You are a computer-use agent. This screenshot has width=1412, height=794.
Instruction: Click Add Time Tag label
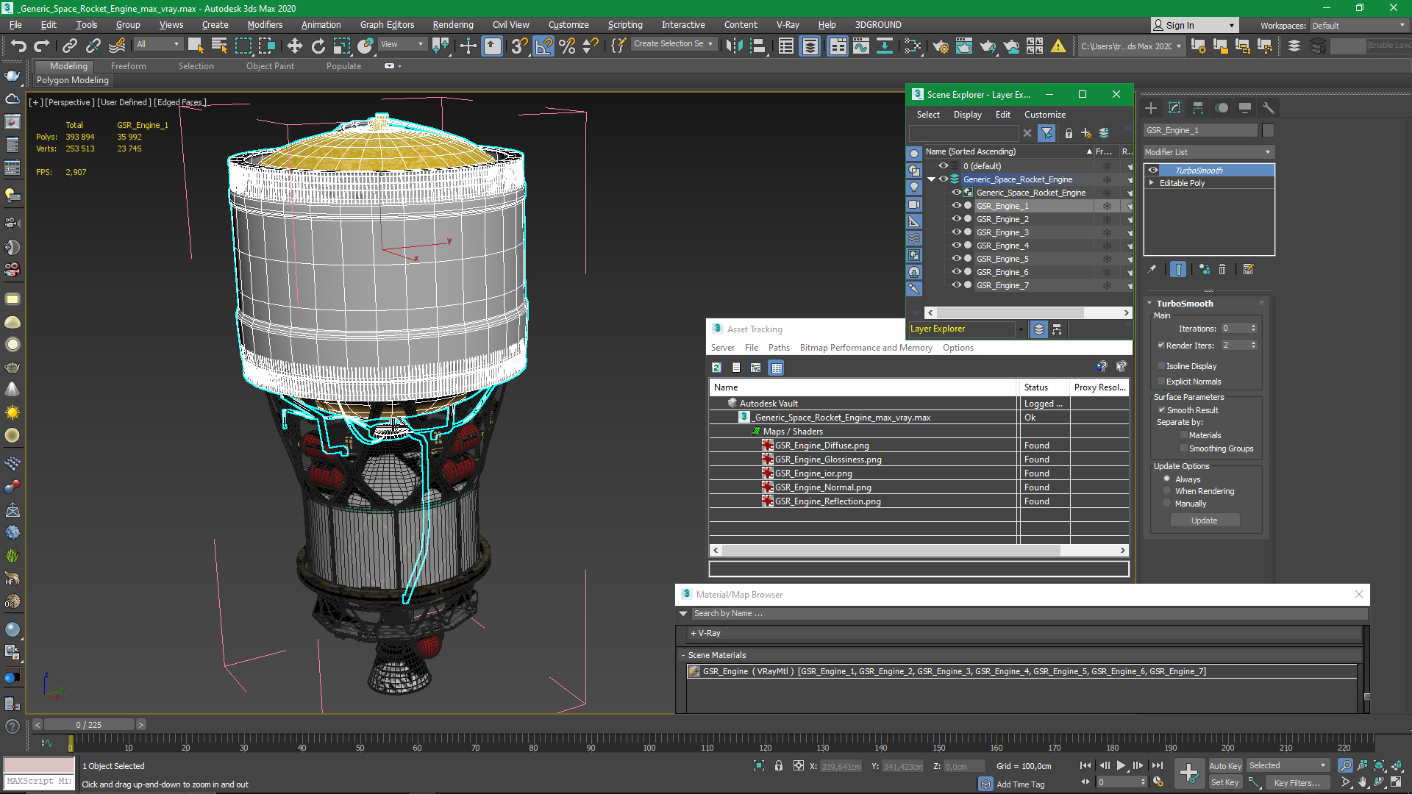1020,784
